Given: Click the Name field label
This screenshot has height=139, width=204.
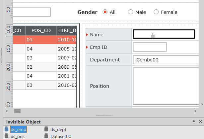Looking at the screenshot, I should (97, 35).
